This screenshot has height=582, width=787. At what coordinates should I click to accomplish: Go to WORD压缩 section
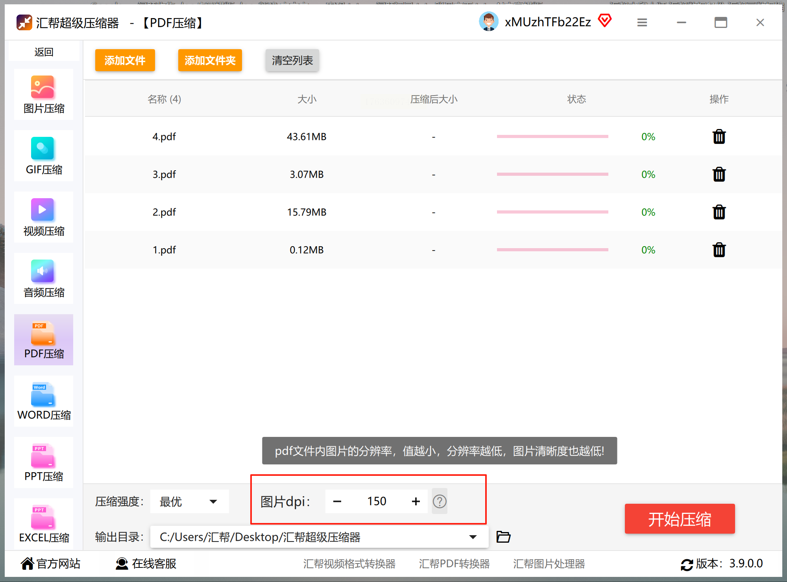44,402
